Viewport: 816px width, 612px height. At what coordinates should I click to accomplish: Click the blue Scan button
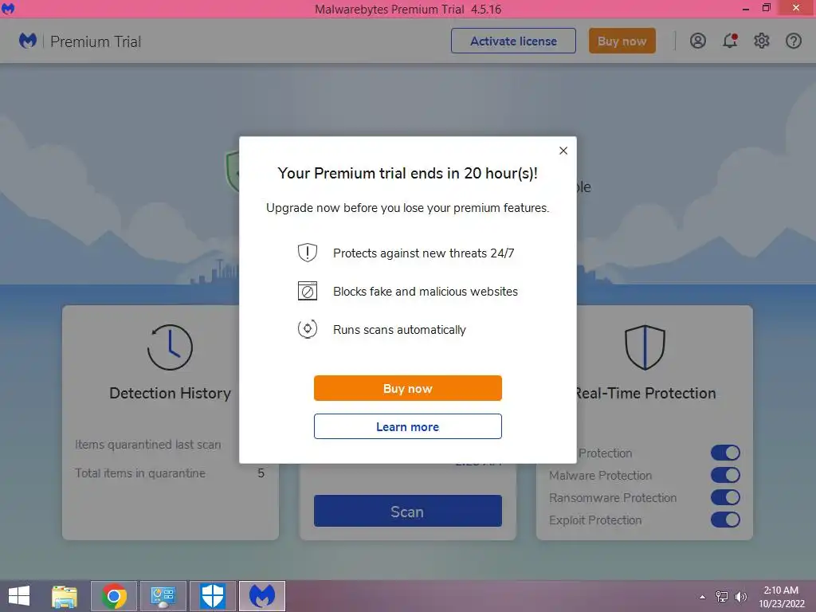407,511
